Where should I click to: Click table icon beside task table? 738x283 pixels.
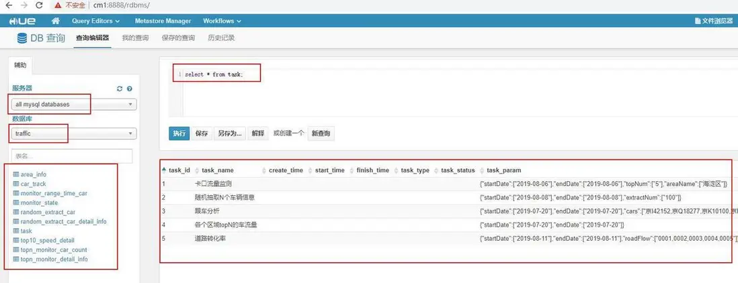(x=16, y=231)
